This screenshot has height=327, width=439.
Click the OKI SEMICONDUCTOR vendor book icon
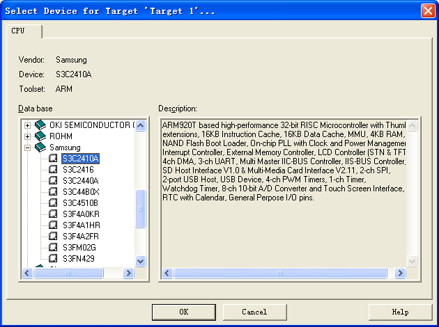click(x=40, y=125)
